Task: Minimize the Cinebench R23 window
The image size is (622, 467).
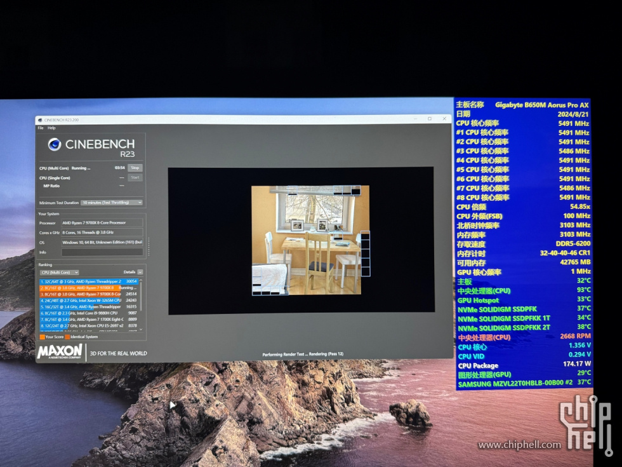Action: [x=415, y=118]
